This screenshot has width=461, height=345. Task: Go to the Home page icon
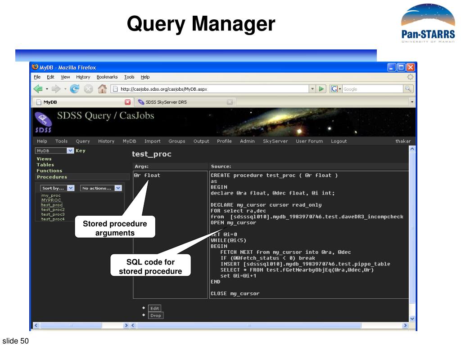click(102, 88)
